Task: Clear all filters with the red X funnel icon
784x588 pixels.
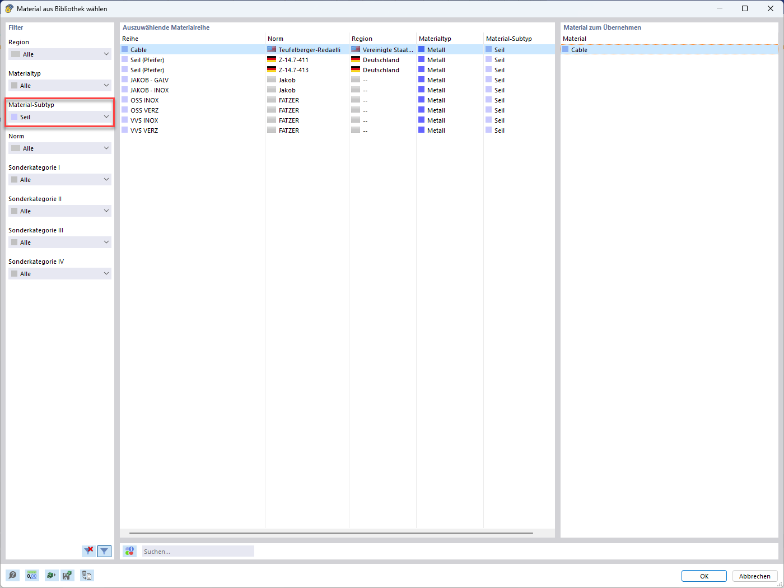Action: point(88,551)
